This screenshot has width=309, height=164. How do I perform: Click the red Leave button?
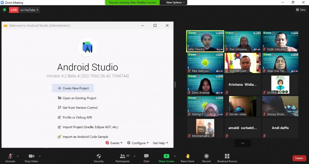(x=299, y=158)
